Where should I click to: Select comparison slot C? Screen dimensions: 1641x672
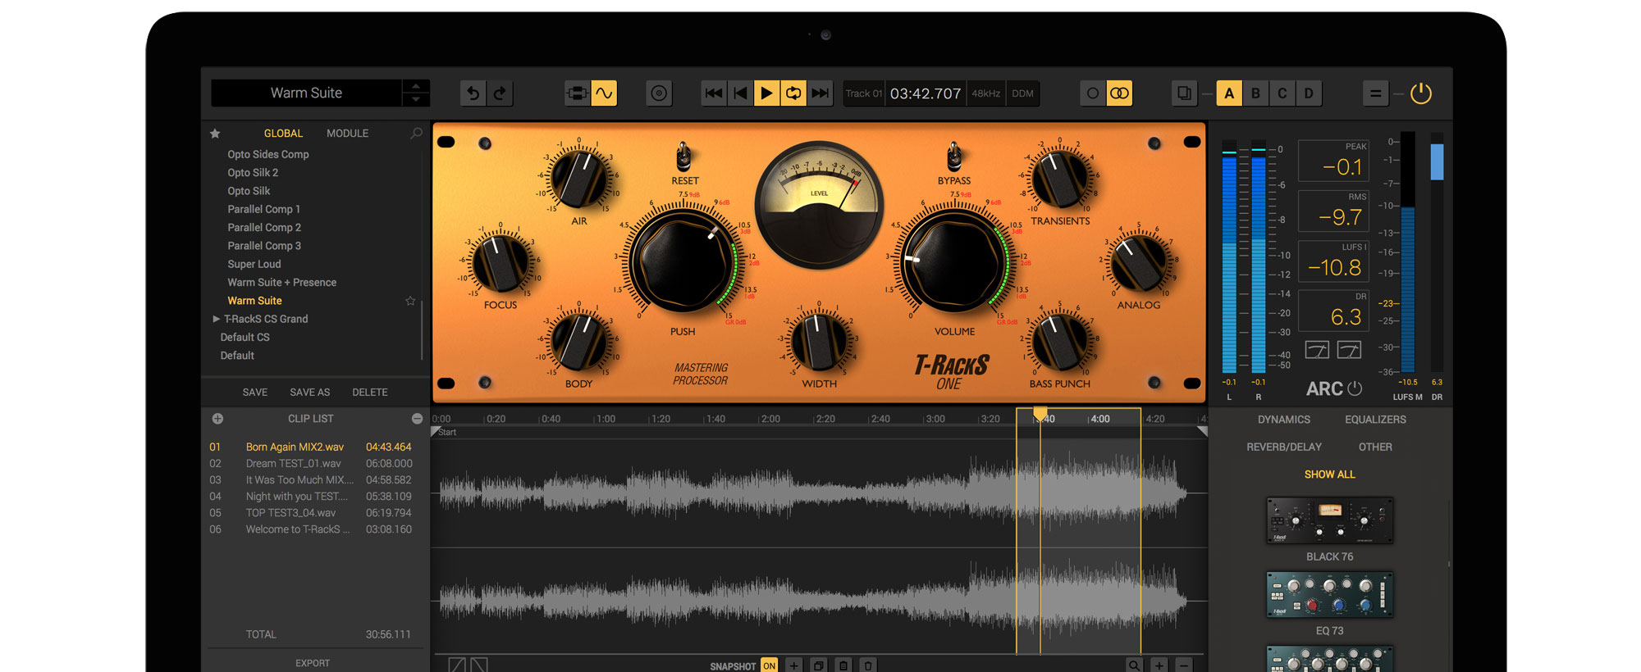click(x=1282, y=93)
